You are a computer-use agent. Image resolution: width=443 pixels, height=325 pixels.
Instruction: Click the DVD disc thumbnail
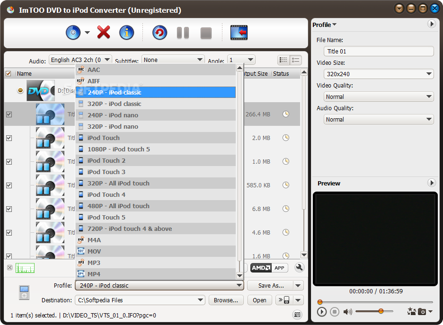pyautogui.click(x=41, y=90)
